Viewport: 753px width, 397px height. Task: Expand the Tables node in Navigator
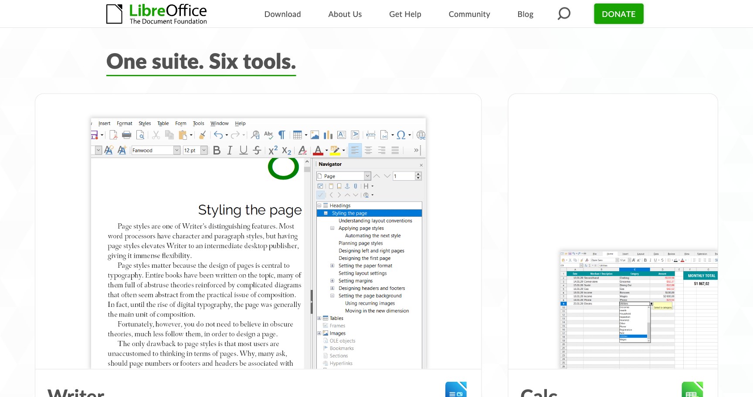319,318
